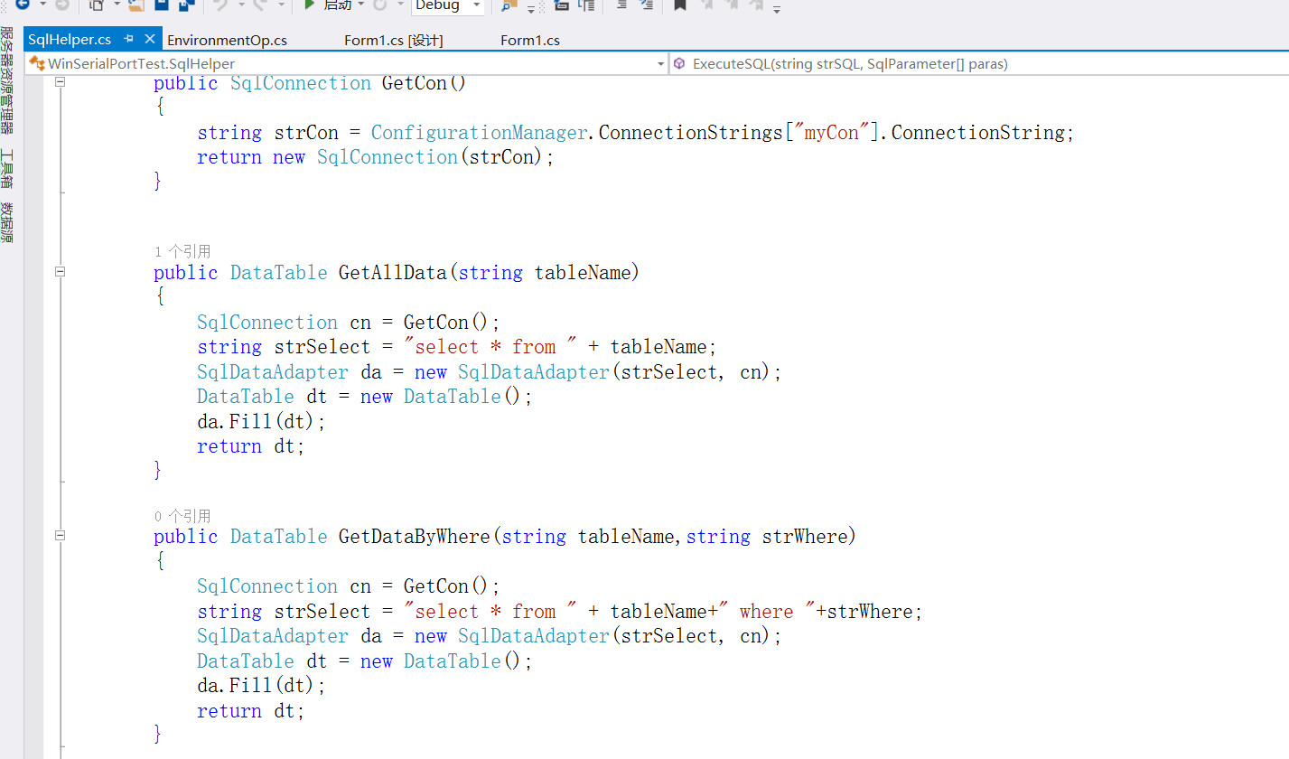This screenshot has height=759, width=1289.
Task: Open the ExecuteSQL member navigation dropdown
Action: (979, 63)
